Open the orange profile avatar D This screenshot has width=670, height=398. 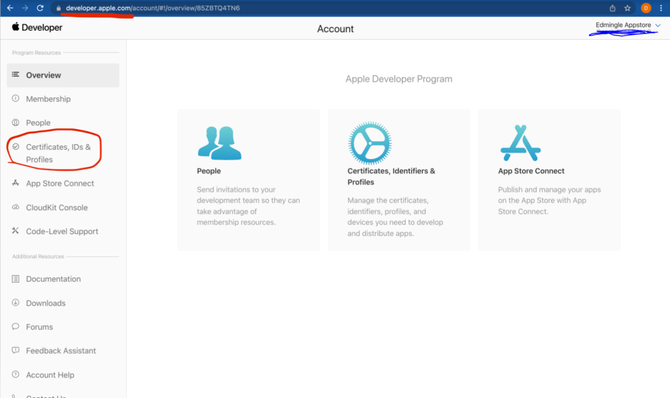click(x=646, y=8)
